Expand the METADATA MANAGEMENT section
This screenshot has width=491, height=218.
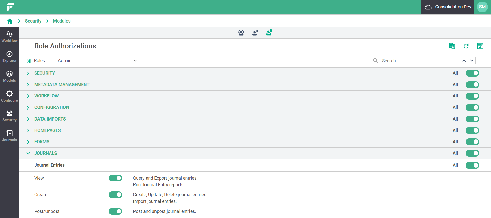tap(28, 85)
